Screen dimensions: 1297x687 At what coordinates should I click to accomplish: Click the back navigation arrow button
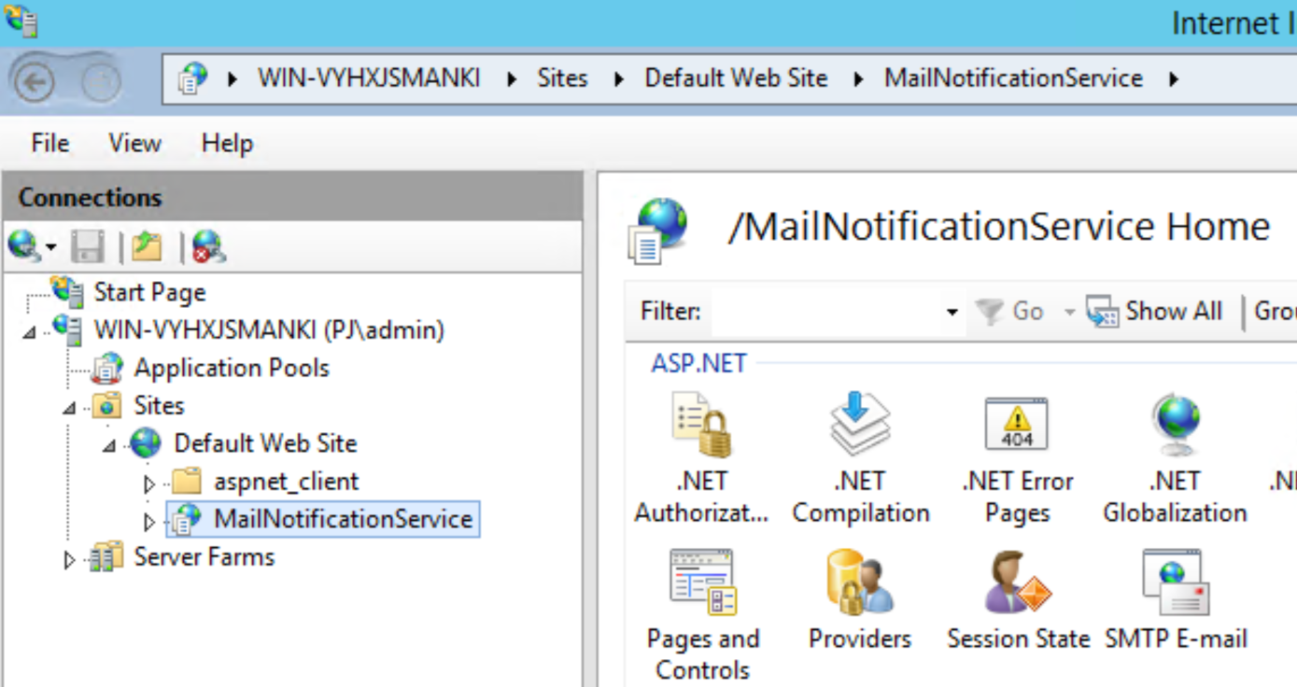coord(35,83)
